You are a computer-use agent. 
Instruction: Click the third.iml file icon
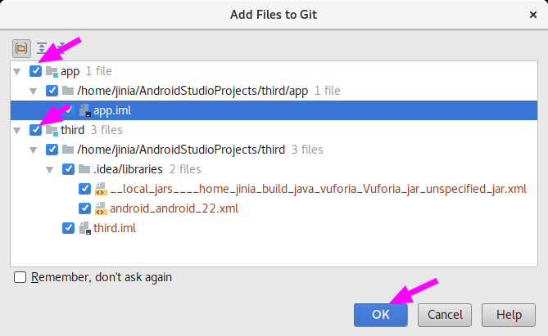tap(85, 228)
